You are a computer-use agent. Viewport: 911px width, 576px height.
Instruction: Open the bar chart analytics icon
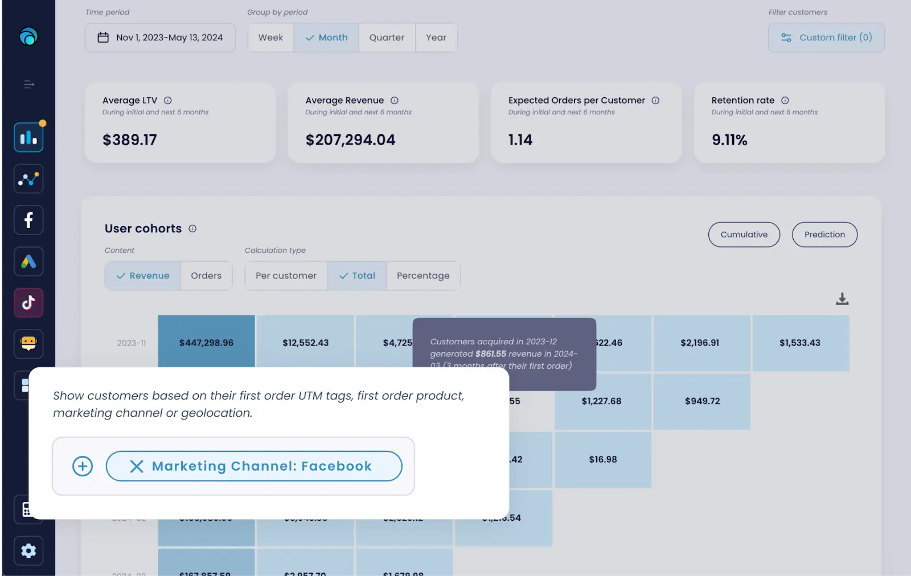(x=28, y=138)
